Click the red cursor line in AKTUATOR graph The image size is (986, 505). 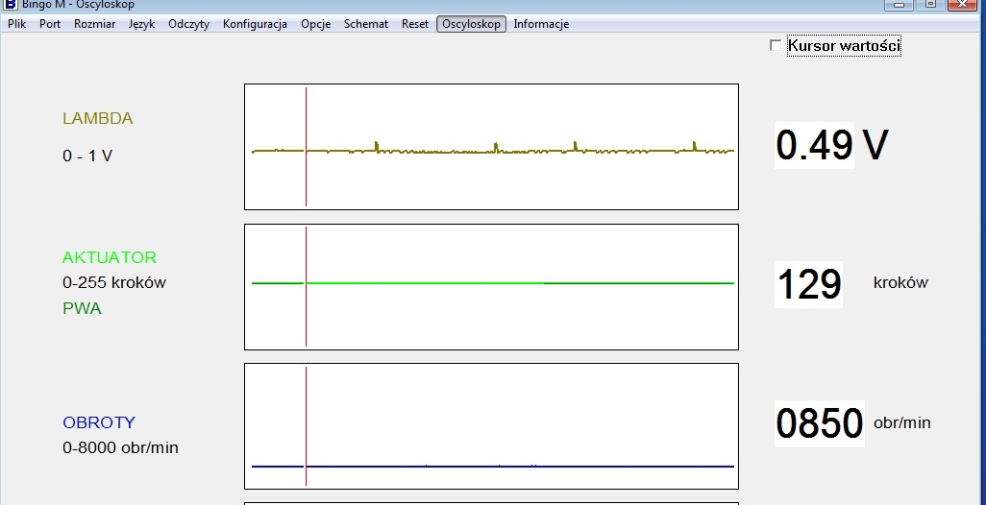pyautogui.click(x=307, y=286)
